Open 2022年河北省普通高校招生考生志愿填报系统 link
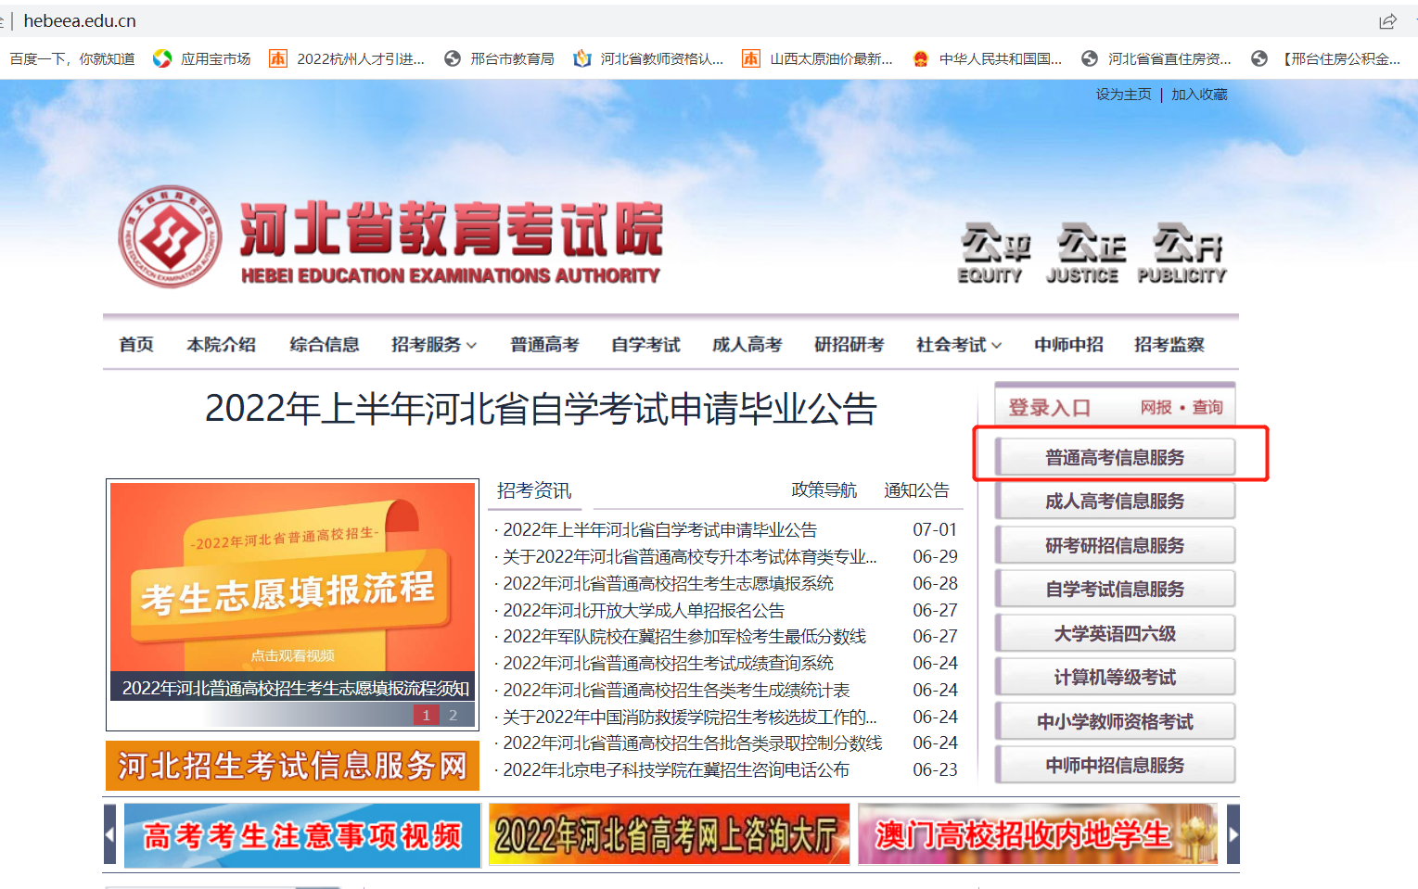Screen dimensions: 1418x889 (668, 584)
